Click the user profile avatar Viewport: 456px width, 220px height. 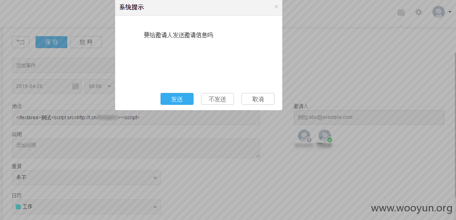point(439,12)
